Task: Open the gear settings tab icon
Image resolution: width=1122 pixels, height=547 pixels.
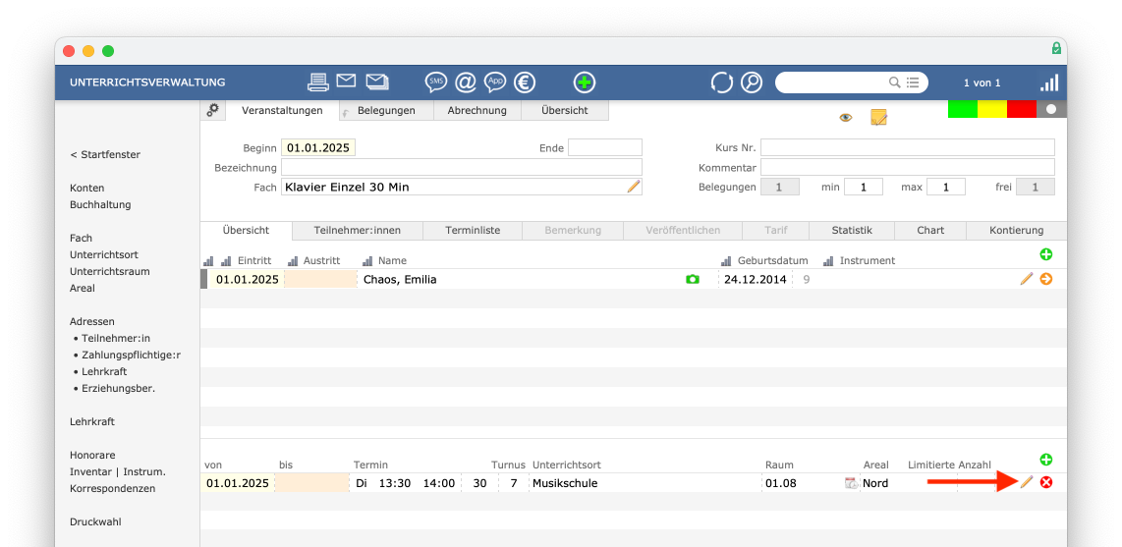Action: [212, 110]
